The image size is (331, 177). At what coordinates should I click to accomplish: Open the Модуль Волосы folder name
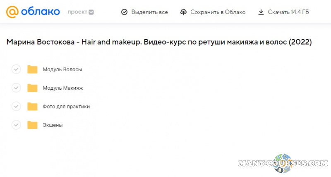tap(62, 69)
